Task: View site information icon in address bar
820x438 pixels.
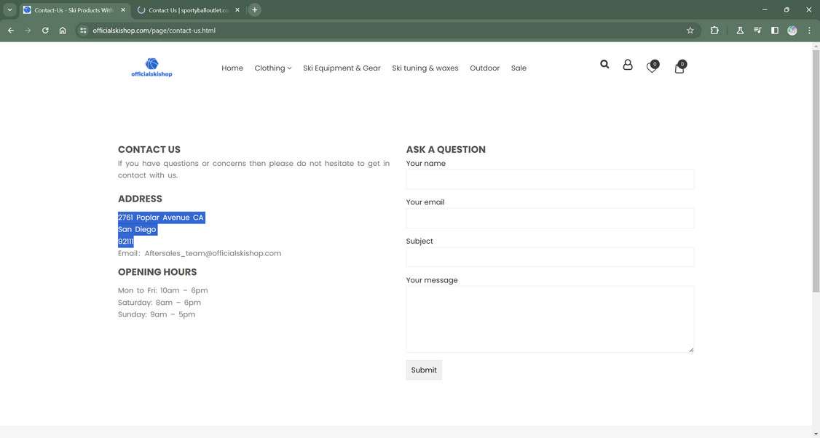Action: [83, 31]
